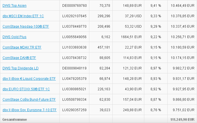Click the quantity 208,496
This screenshot has height=123, width=197.
[104, 27]
